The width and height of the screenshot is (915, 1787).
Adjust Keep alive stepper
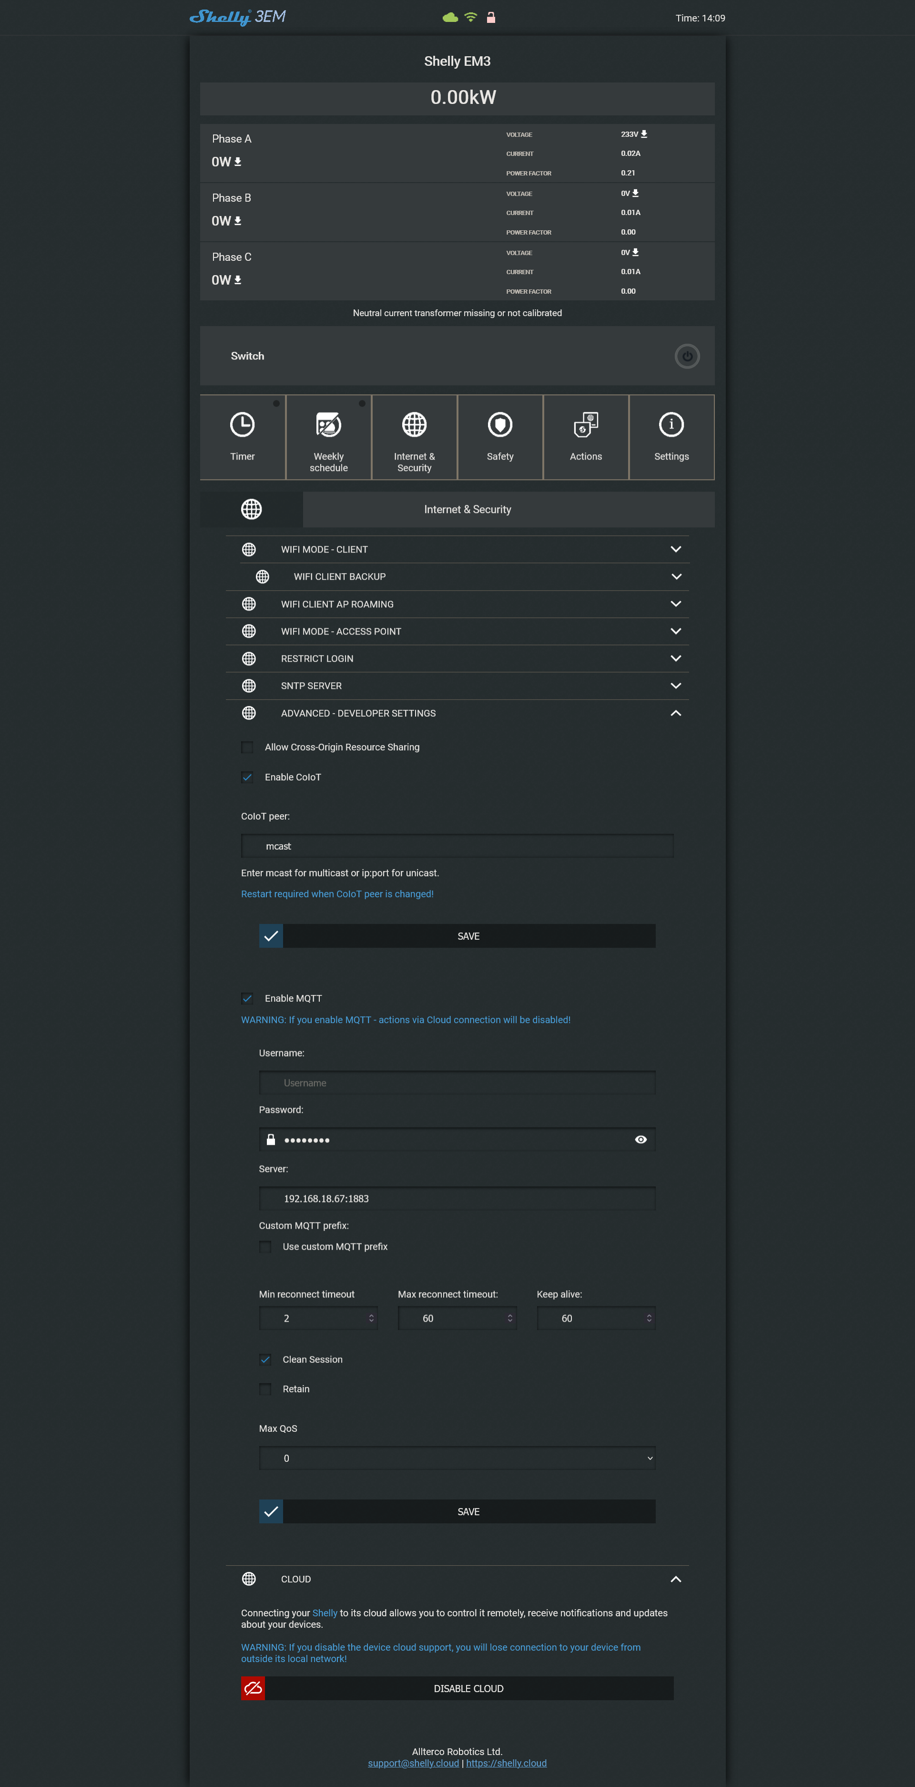coord(649,1318)
